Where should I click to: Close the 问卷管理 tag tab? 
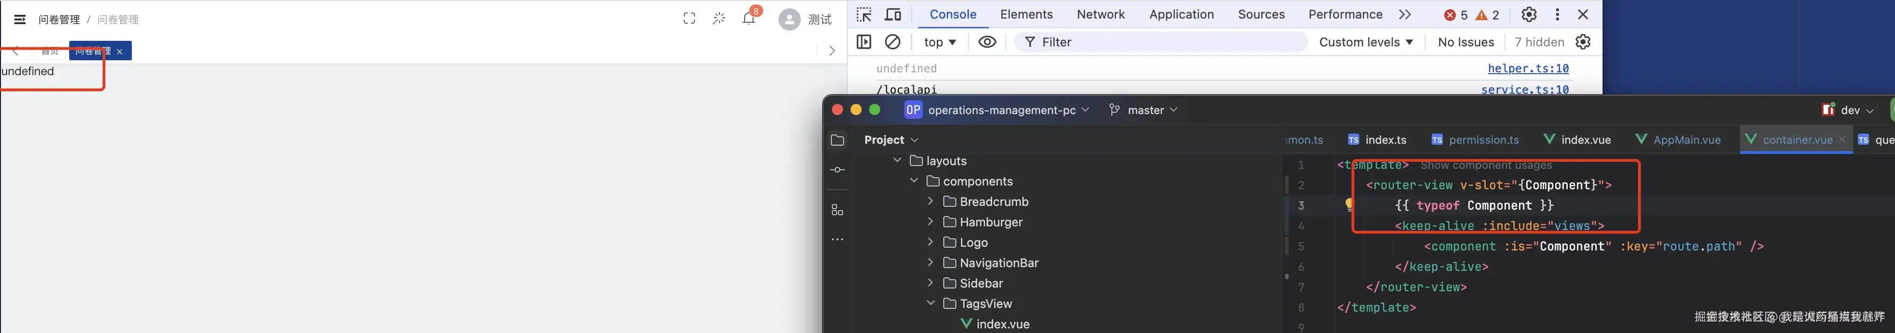[120, 51]
